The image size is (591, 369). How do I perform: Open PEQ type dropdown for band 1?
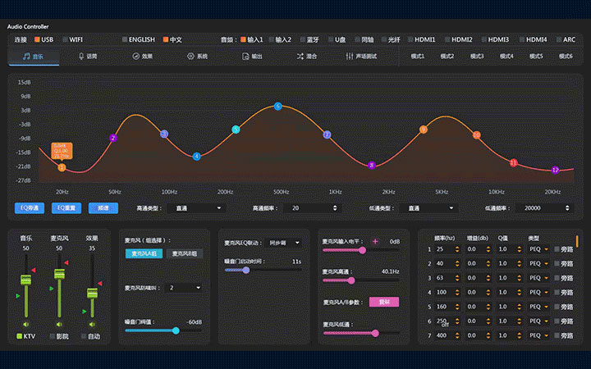coord(538,249)
